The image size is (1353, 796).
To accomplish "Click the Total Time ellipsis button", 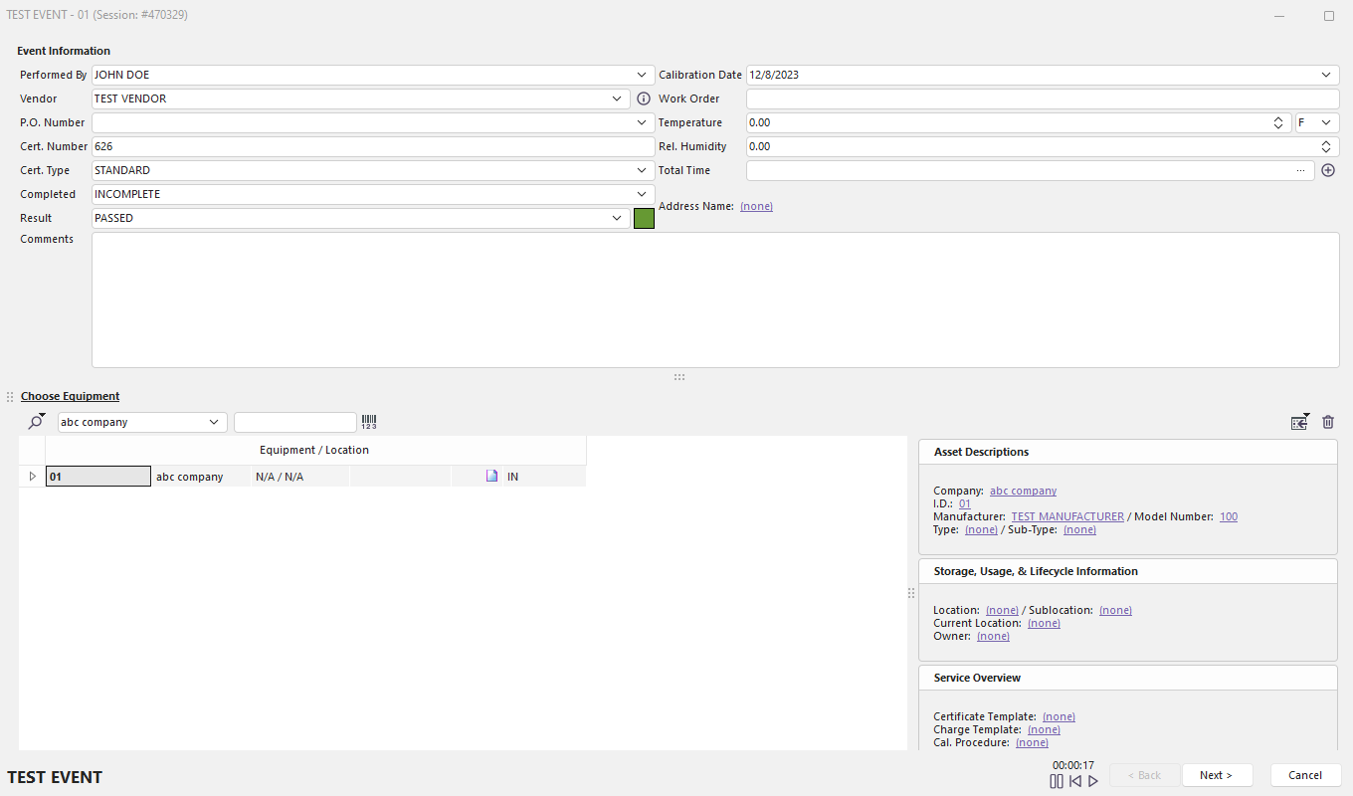I will click(1300, 170).
